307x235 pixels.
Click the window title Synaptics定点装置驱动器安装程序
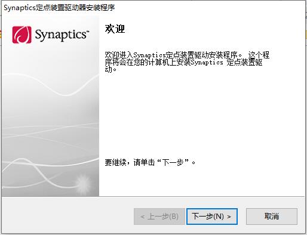coord(59,8)
